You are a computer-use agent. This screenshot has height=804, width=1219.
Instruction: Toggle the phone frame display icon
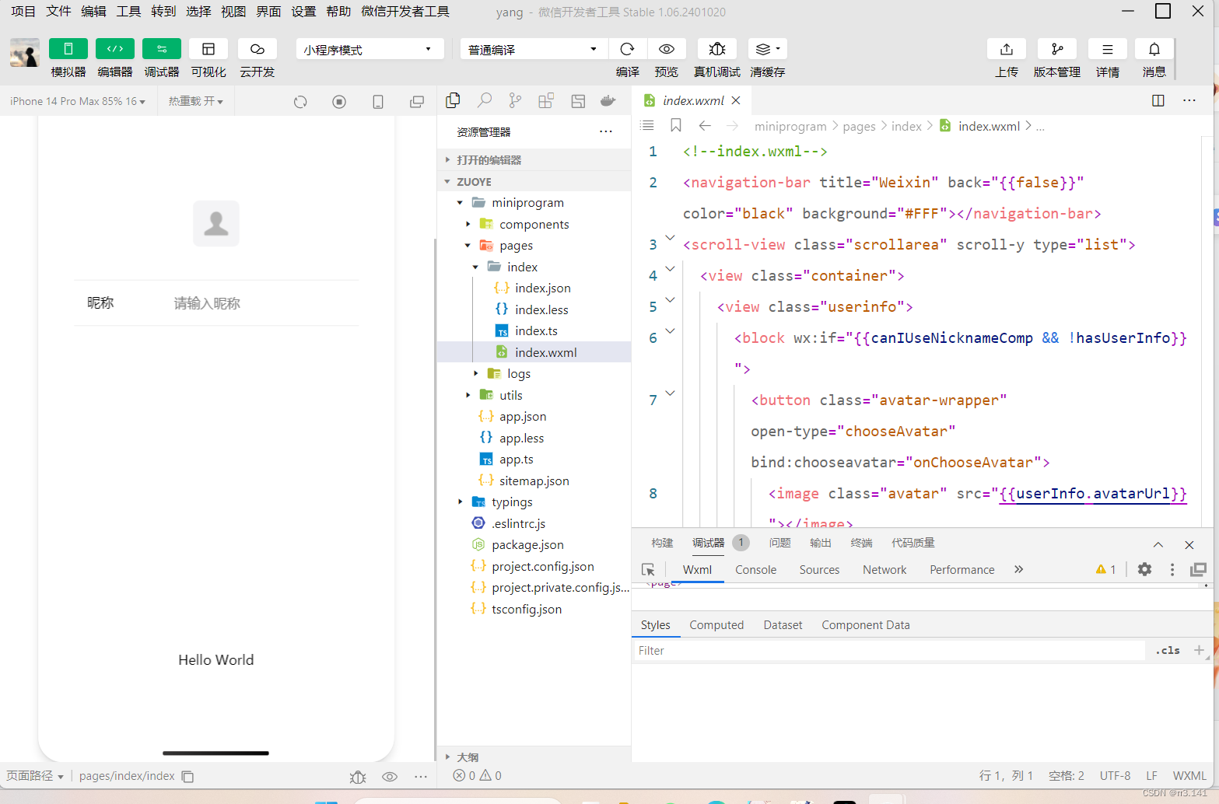click(378, 102)
